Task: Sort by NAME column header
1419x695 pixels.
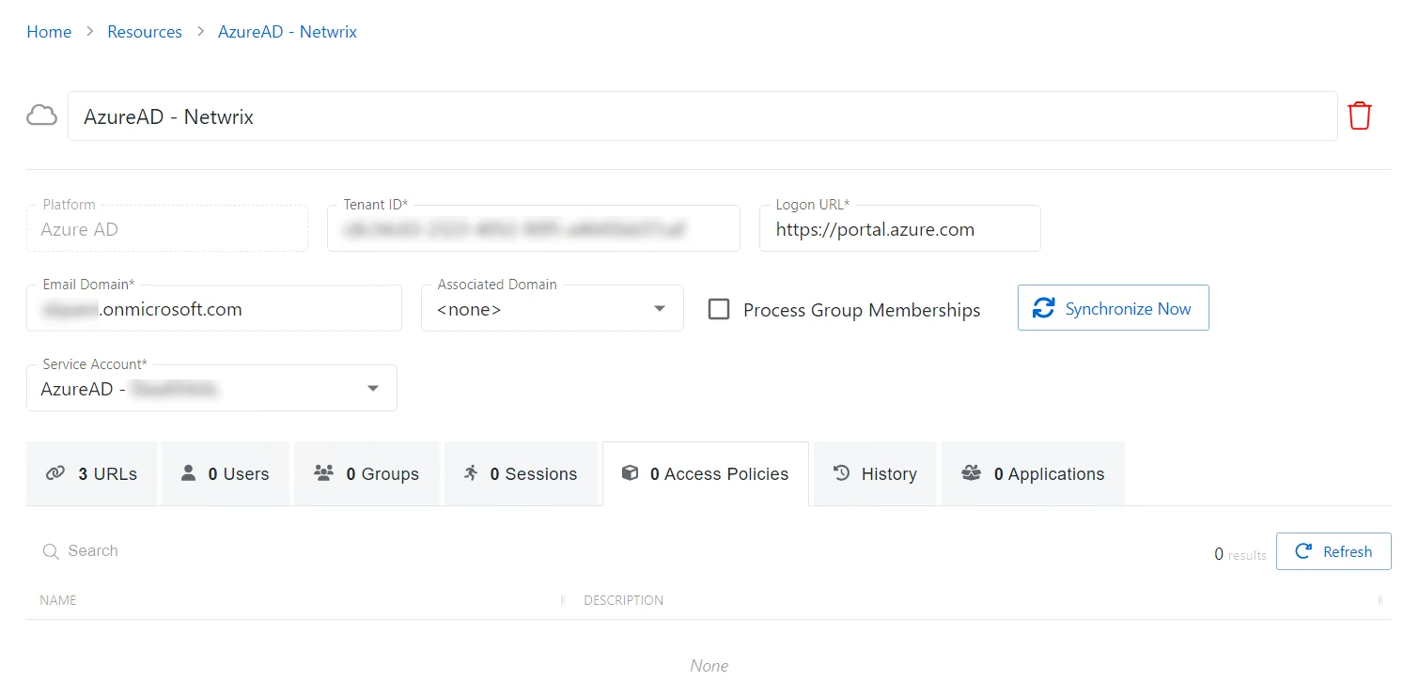Action: (58, 600)
